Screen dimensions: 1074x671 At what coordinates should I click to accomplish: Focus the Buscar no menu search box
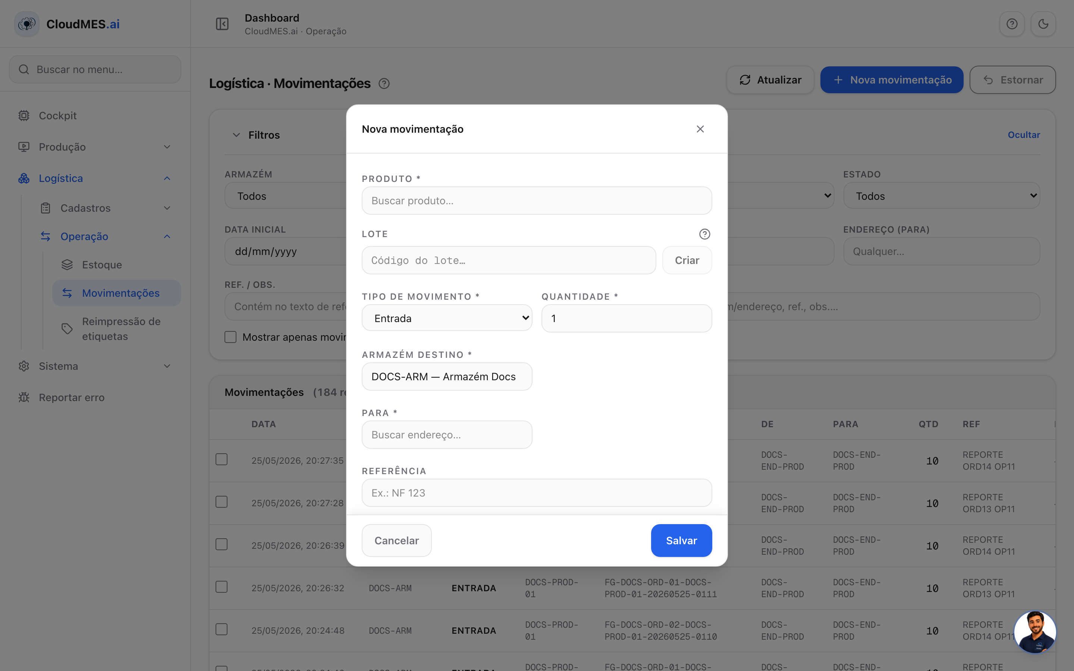95,70
